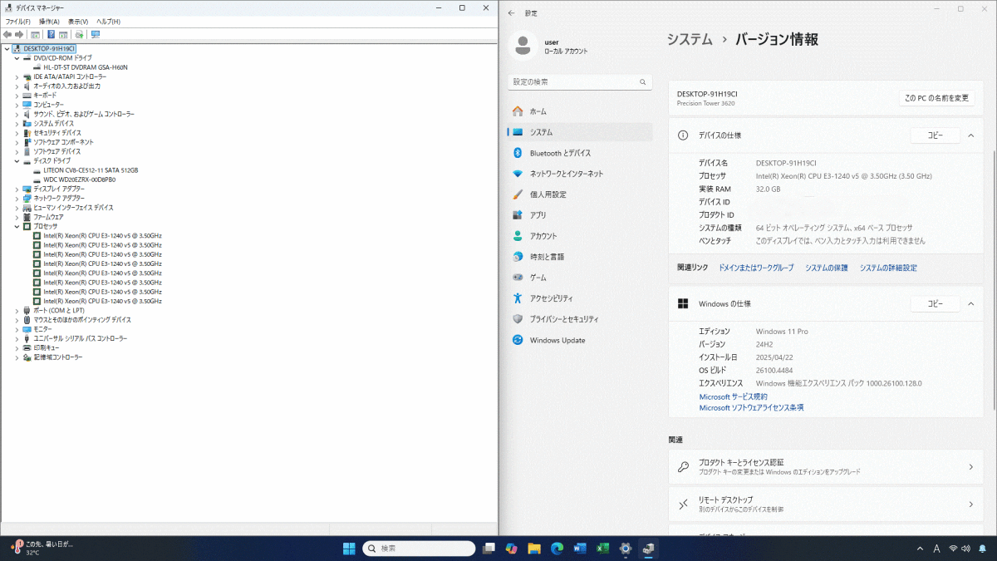The image size is (997, 561).
Task: Collapse the プロセッサ tree node
Action: [17, 226]
